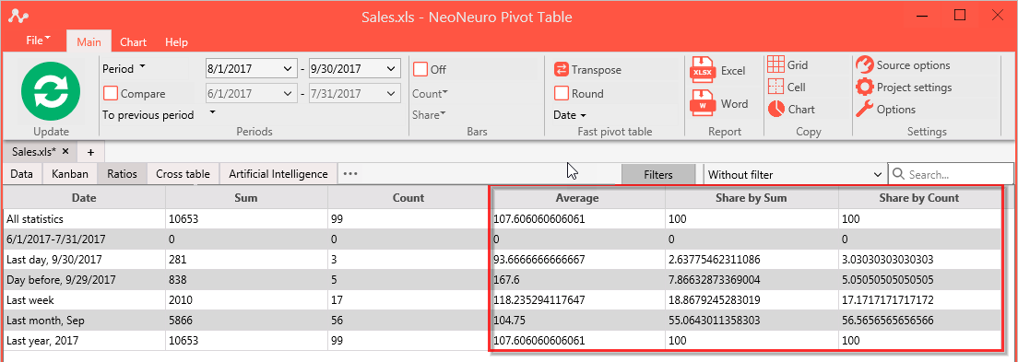The image size is (1018, 362).
Task: Select the Last week row label
Action: pyautogui.click(x=30, y=299)
